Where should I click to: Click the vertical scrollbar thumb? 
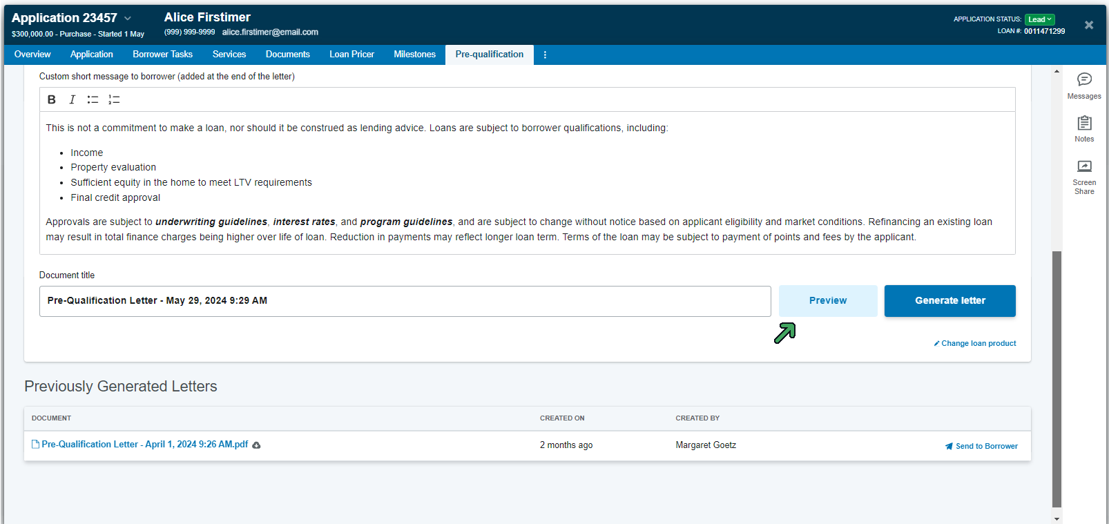pos(1057,378)
